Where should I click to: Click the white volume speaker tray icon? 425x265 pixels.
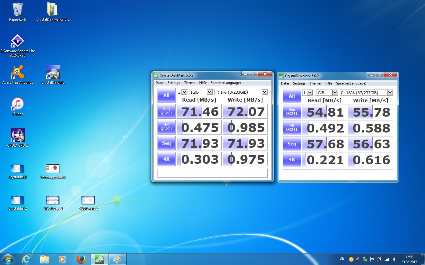(394, 259)
